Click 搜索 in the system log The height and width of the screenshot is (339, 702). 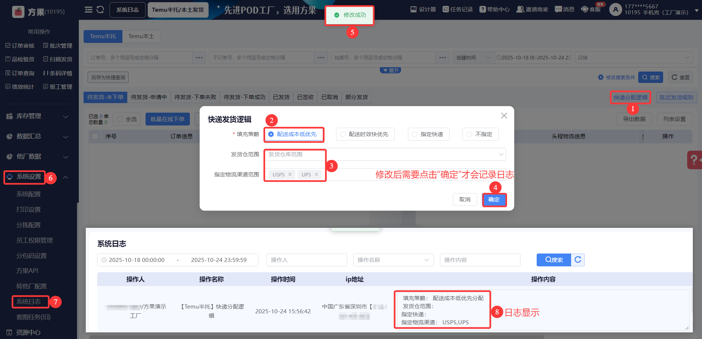tap(554, 260)
